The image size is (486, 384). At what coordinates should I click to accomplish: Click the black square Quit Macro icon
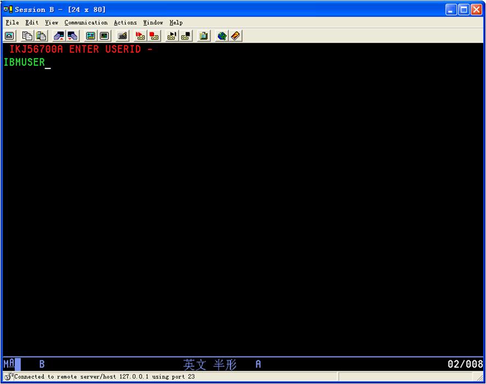point(186,36)
